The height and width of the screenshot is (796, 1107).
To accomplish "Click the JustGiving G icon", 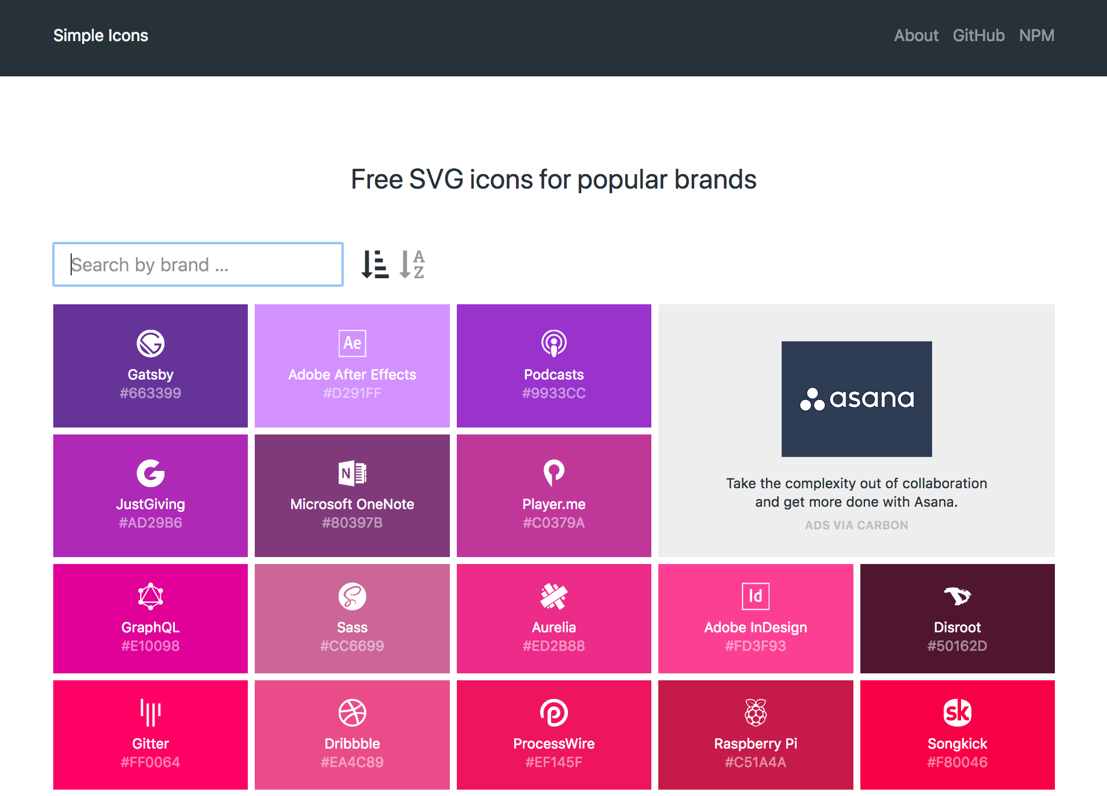I will 151,473.
